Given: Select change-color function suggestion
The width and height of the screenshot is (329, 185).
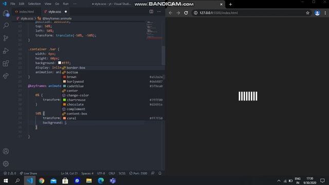Looking at the screenshot, I should click(113, 96).
